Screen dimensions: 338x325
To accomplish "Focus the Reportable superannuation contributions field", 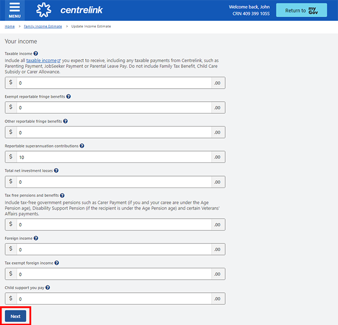I will (x=114, y=157).
